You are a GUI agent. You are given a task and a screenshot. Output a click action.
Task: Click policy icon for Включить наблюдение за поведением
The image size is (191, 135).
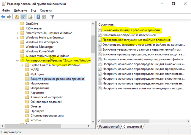tap(100, 35)
